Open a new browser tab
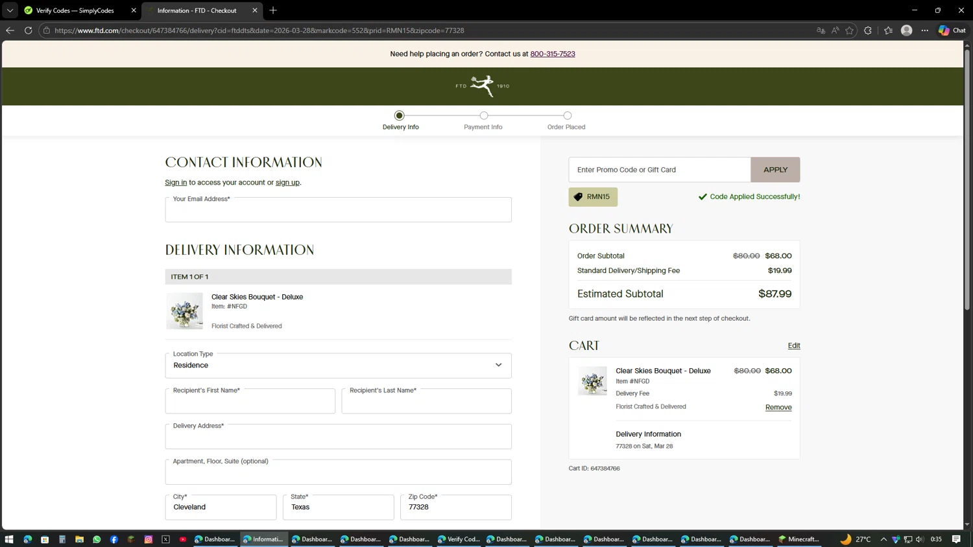 click(x=273, y=10)
